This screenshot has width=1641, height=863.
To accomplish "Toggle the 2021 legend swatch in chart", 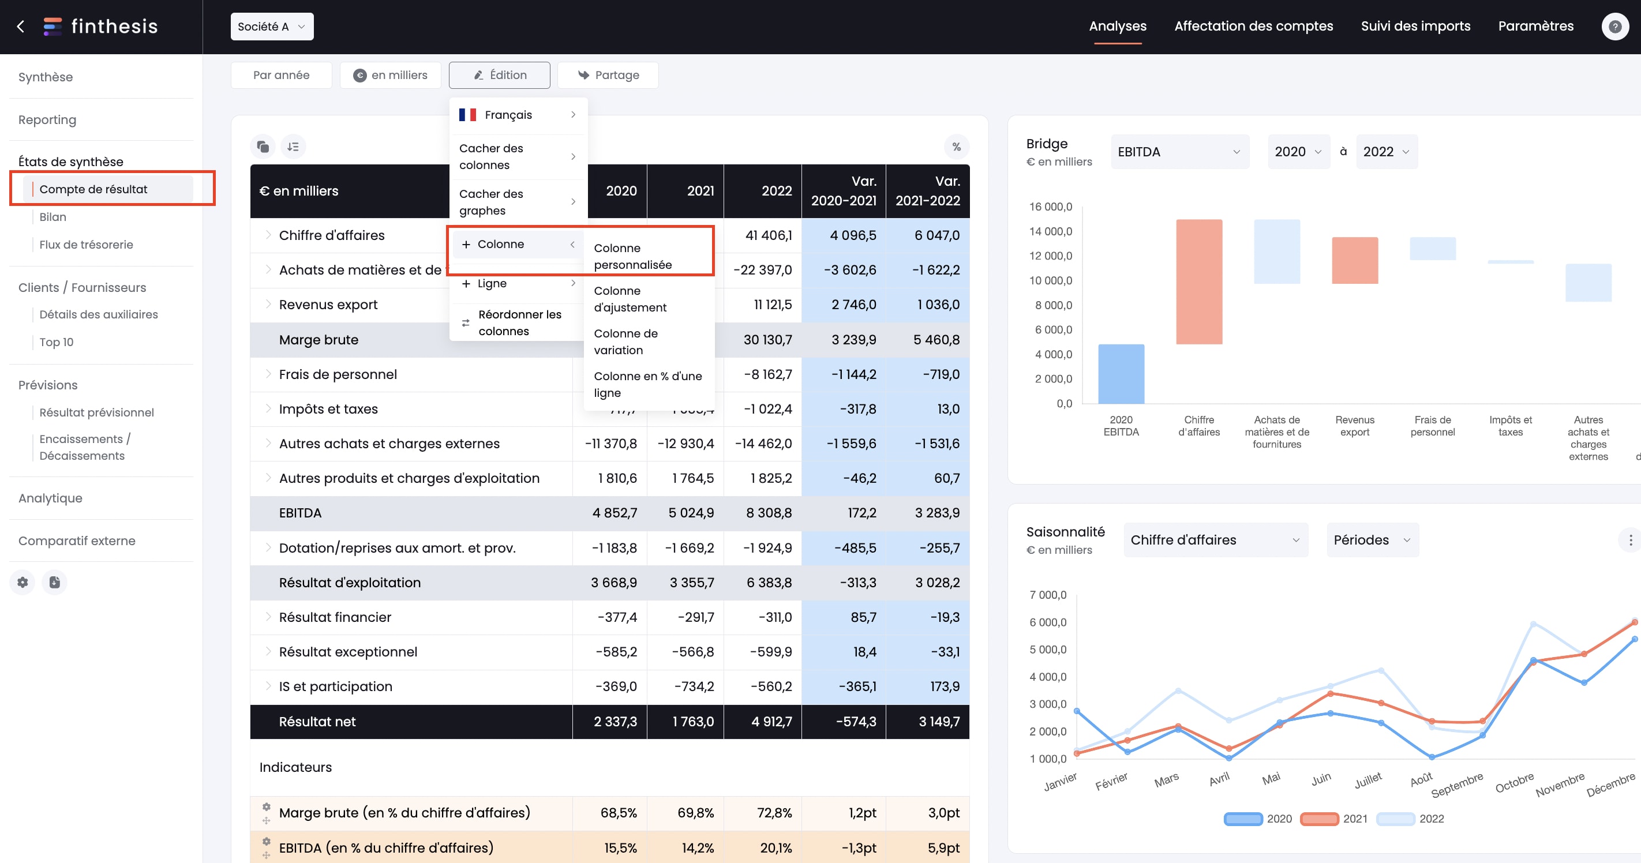I will tap(1319, 819).
